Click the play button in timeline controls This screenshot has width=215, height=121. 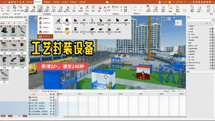tap(47, 91)
